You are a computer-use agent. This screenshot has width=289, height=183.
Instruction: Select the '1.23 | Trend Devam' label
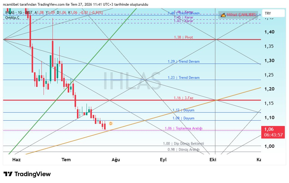point(184,78)
